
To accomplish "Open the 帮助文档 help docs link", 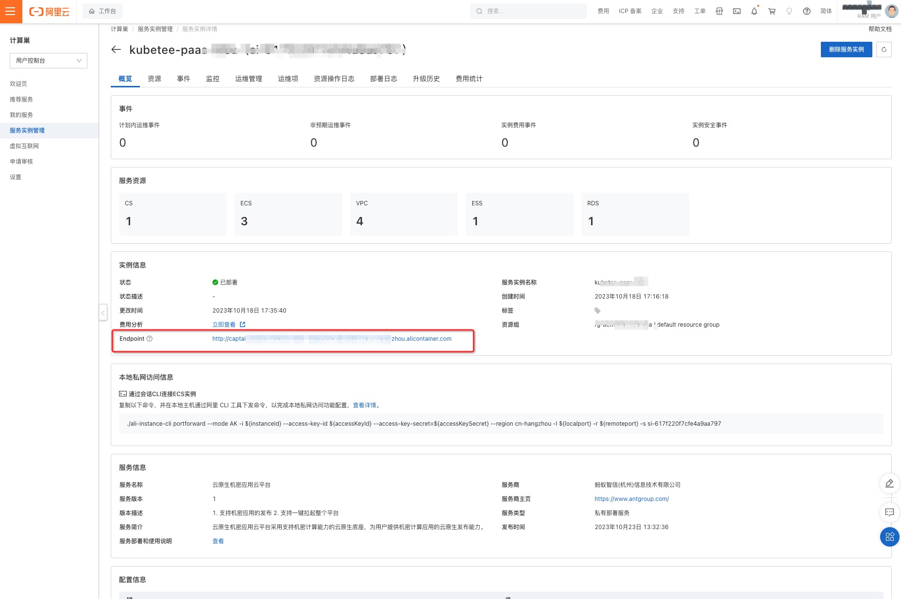I will coord(880,29).
